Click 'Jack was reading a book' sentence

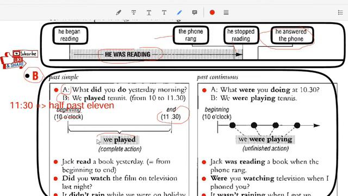265,166
